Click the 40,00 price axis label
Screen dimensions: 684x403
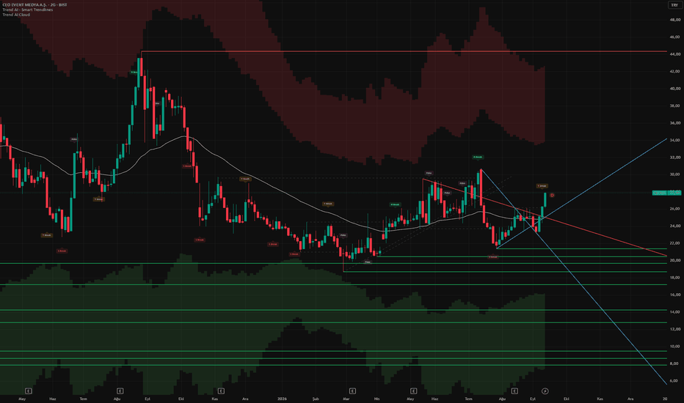674,89
